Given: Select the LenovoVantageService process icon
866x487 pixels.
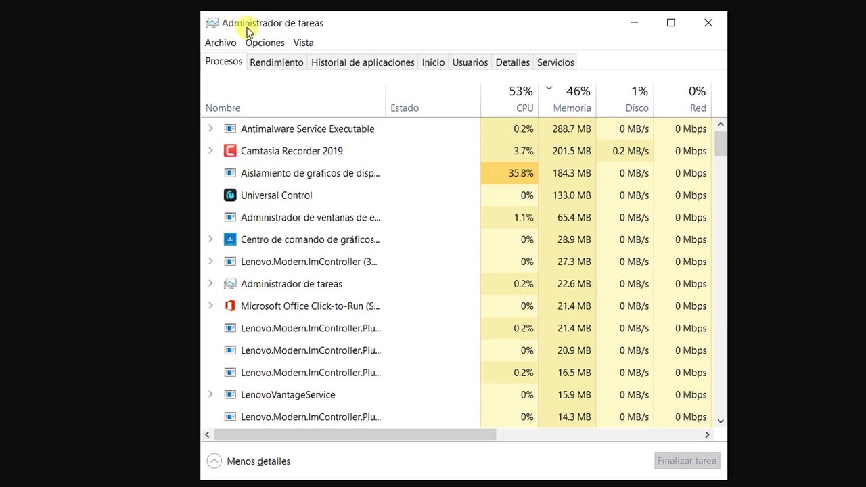Looking at the screenshot, I should [x=230, y=394].
